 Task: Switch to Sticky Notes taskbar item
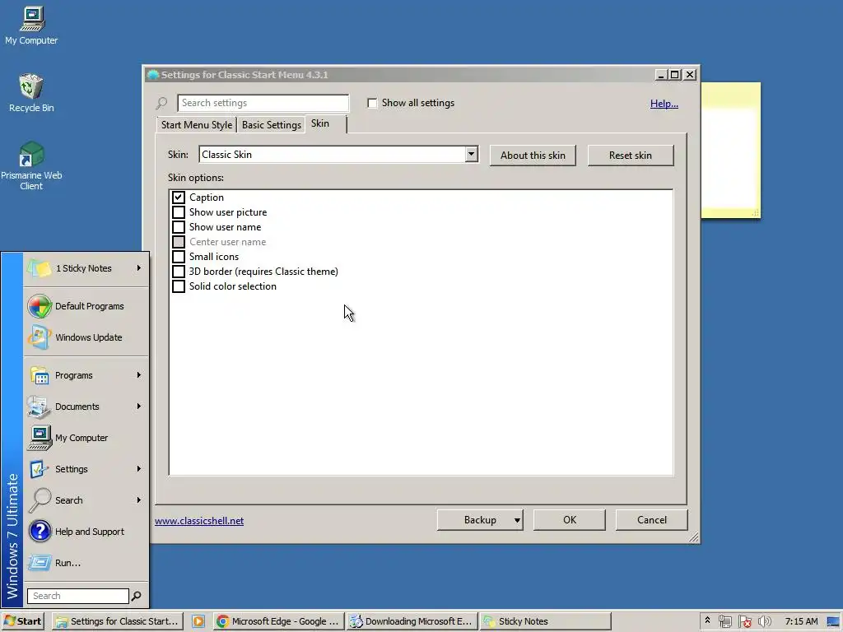click(x=545, y=621)
